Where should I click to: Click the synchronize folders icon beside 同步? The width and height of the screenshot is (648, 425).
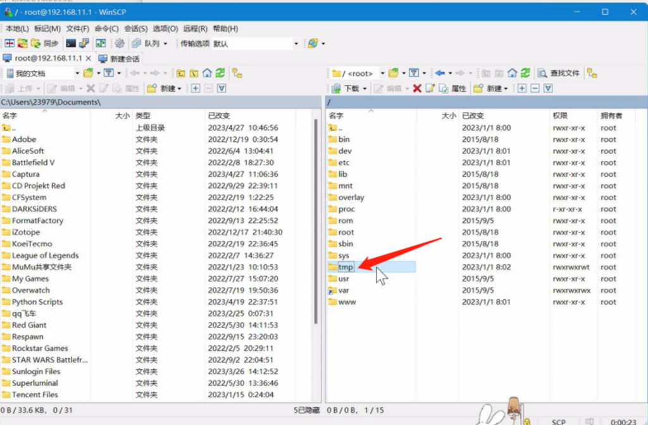pyautogui.click(x=36, y=44)
